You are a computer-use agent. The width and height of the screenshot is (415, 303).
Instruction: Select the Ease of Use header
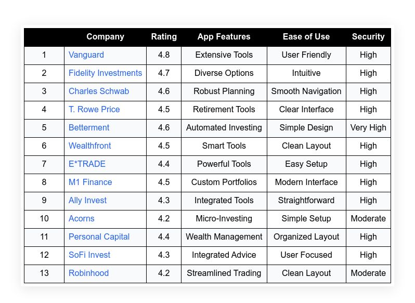[x=306, y=37]
